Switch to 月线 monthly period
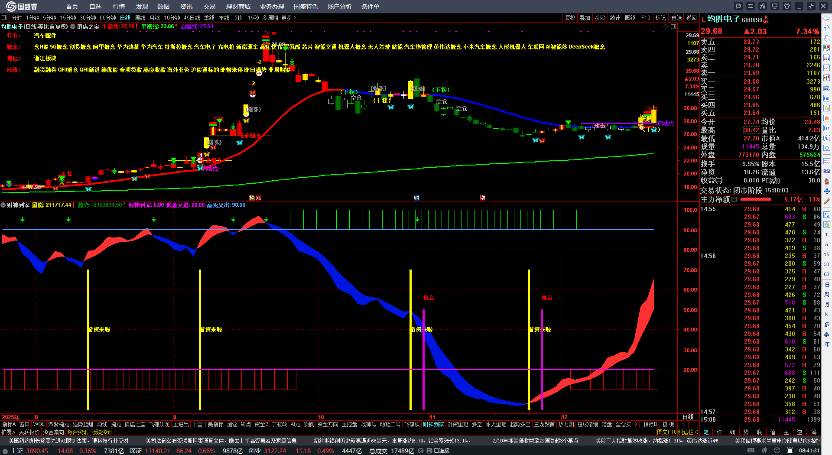Screen dimensions: 832x455 (155, 18)
